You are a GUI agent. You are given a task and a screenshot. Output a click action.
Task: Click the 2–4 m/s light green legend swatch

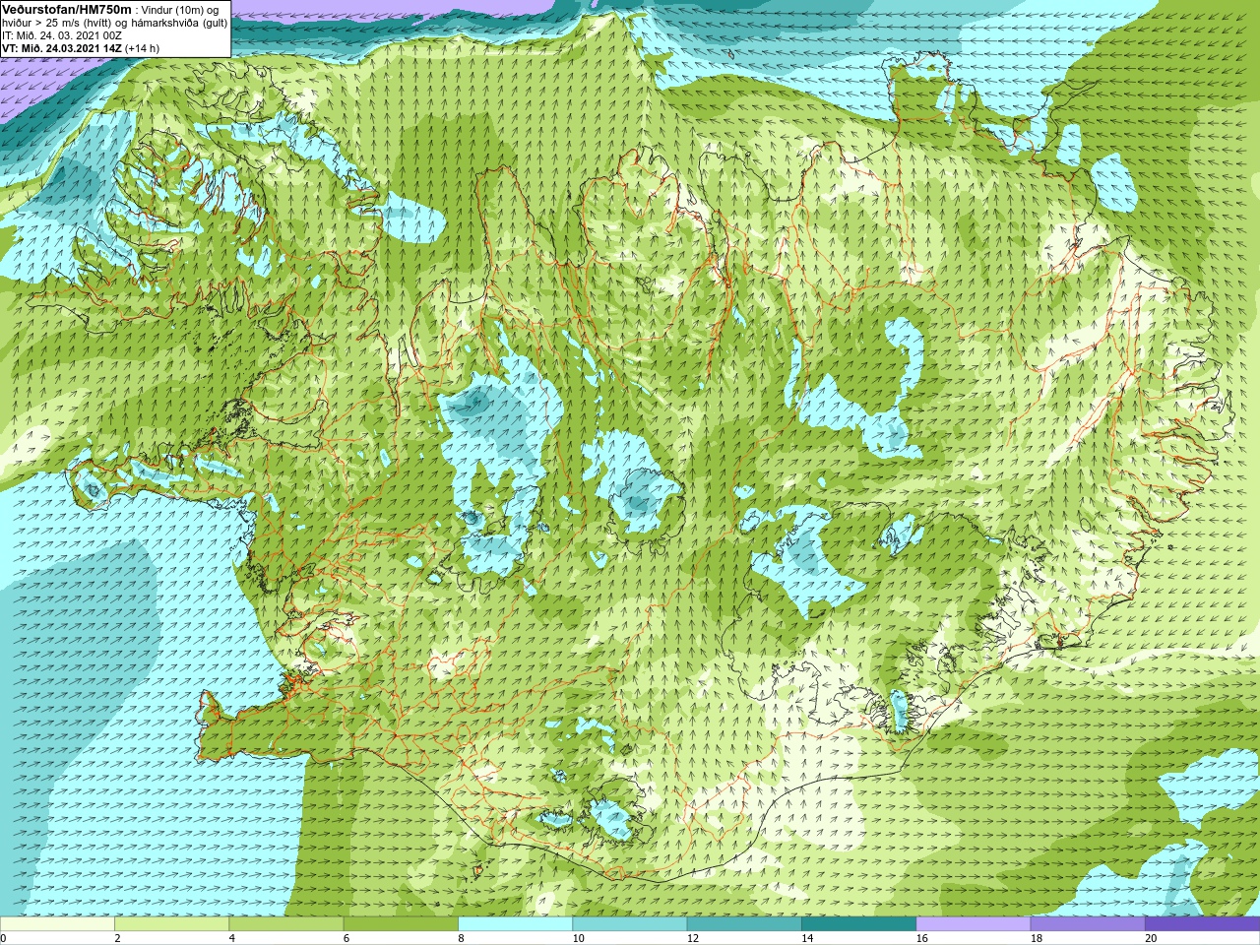[x=171, y=924]
